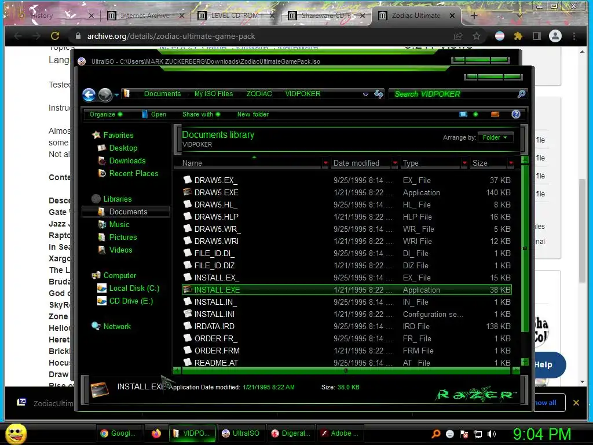593x445 pixels.
Task: Click Open in the explorer toolbar
Action: 154,114
